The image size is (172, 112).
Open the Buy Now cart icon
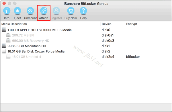[71, 11]
